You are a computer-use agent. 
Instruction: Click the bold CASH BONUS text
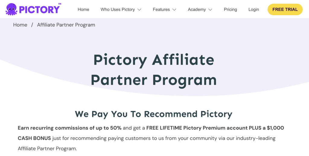[34, 138]
